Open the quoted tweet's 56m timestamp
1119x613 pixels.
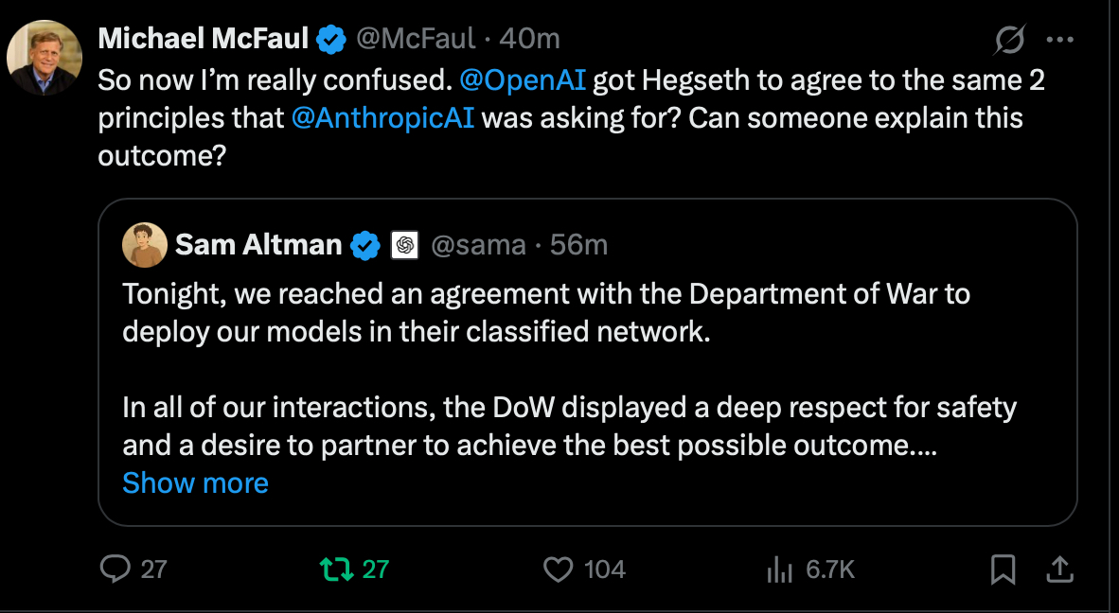pos(578,246)
